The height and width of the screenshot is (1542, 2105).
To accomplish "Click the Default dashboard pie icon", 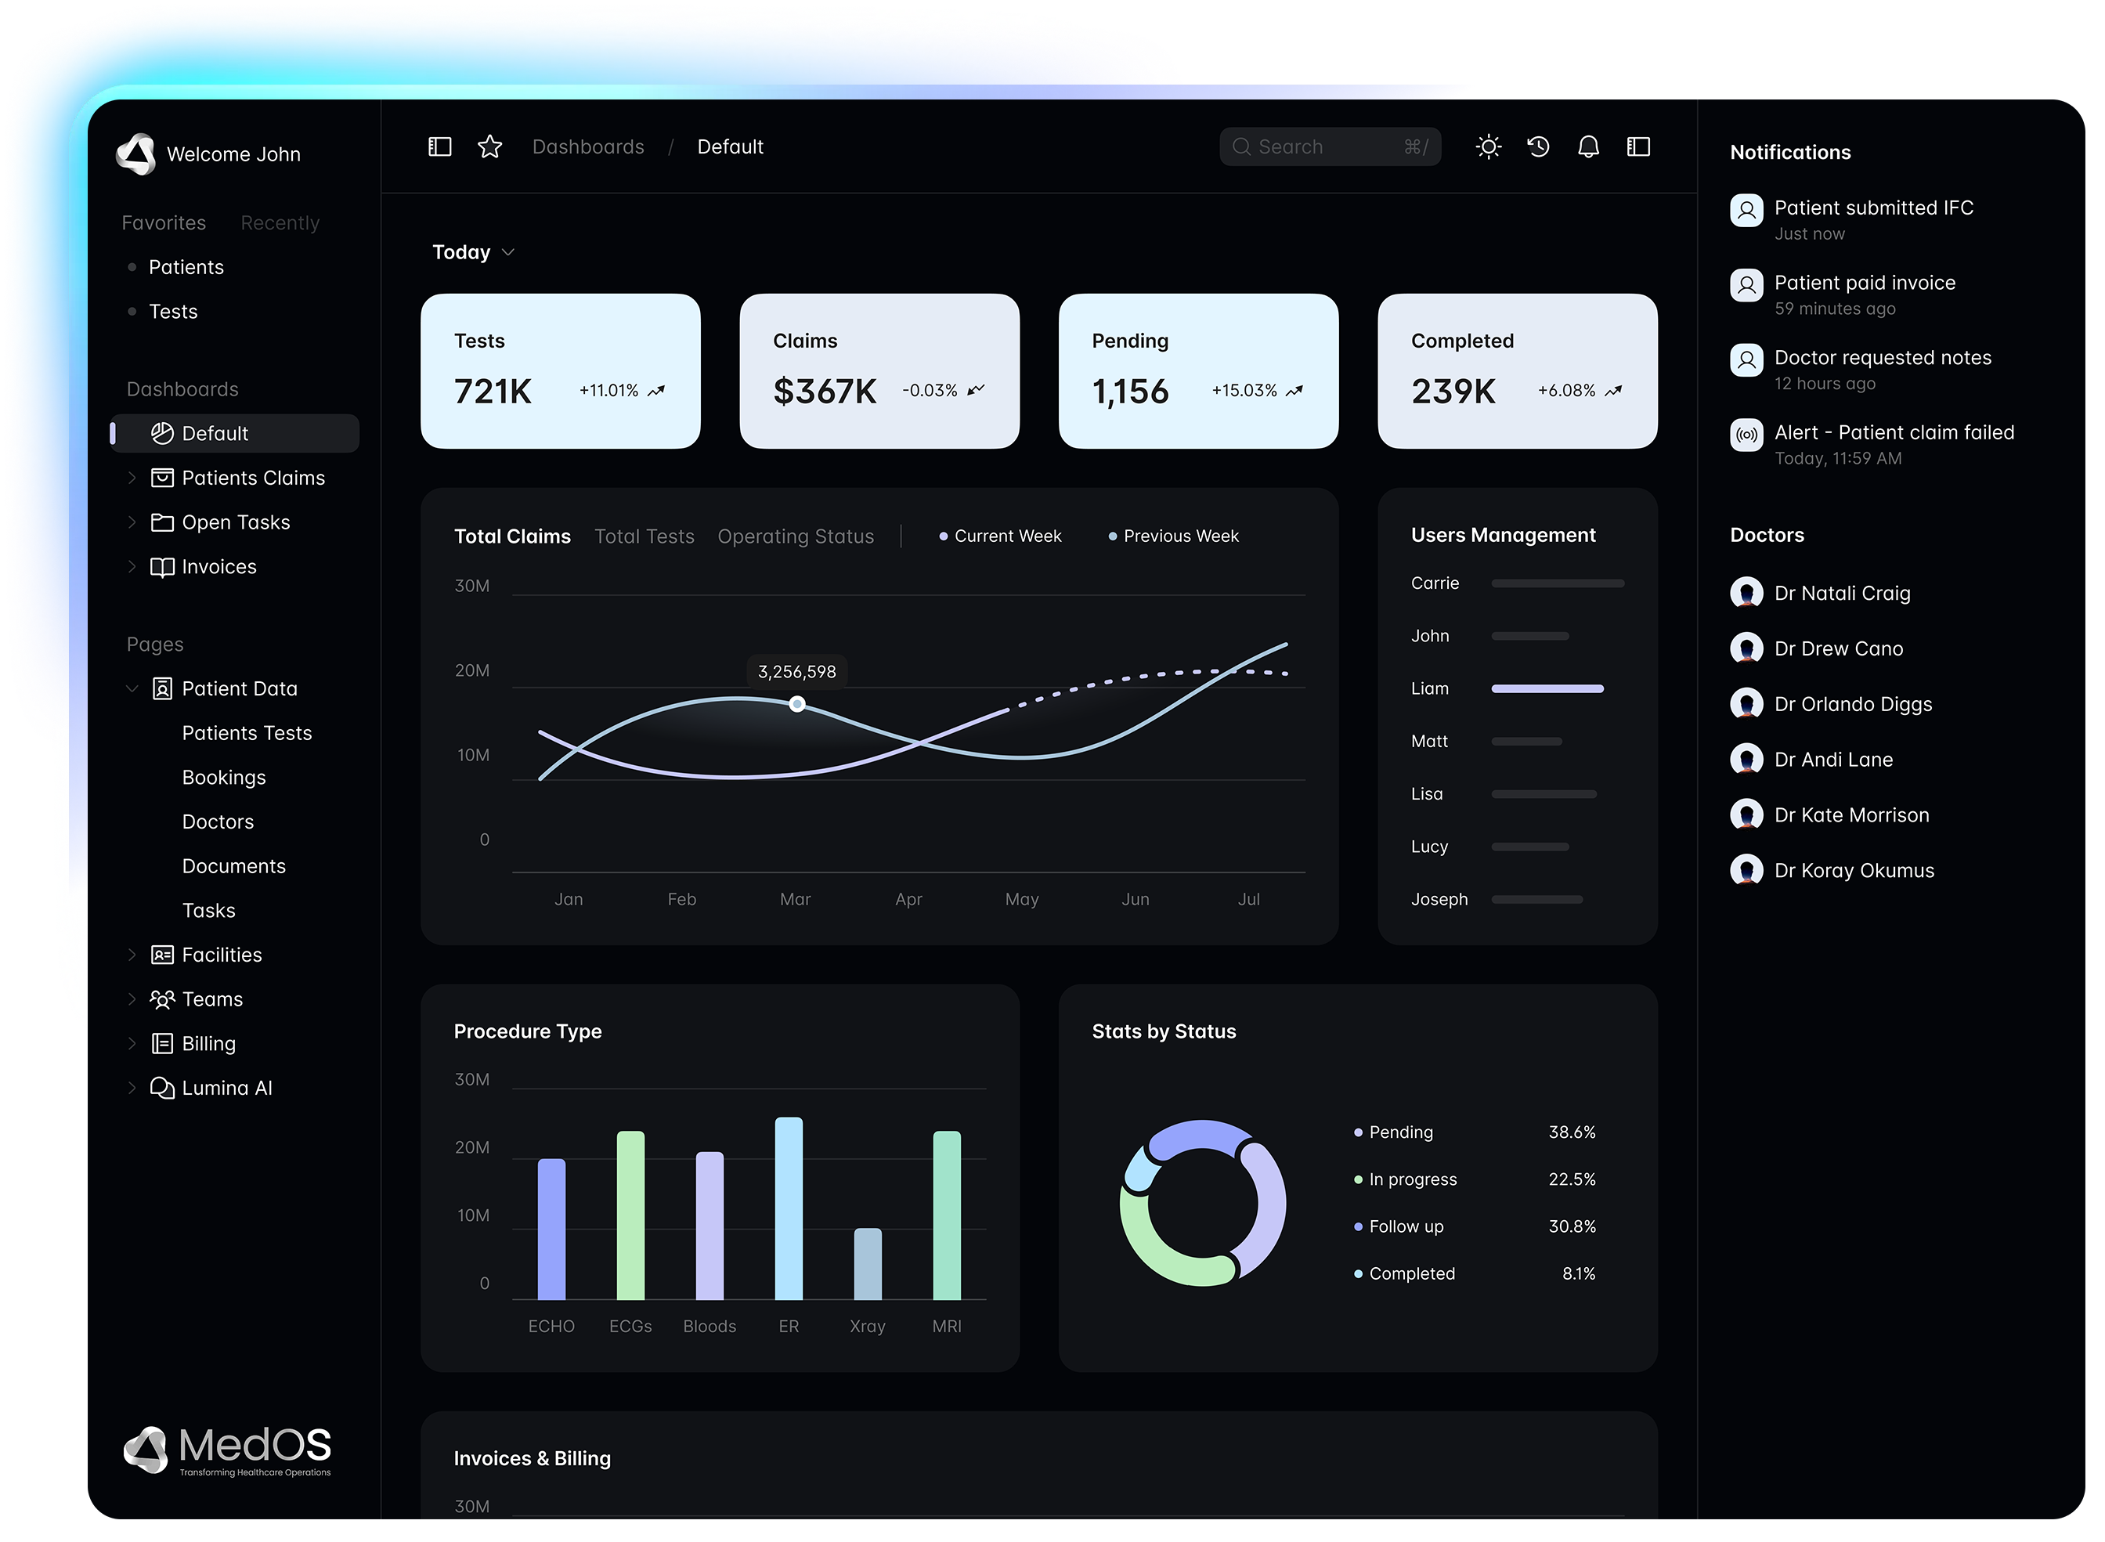I will tap(162, 433).
